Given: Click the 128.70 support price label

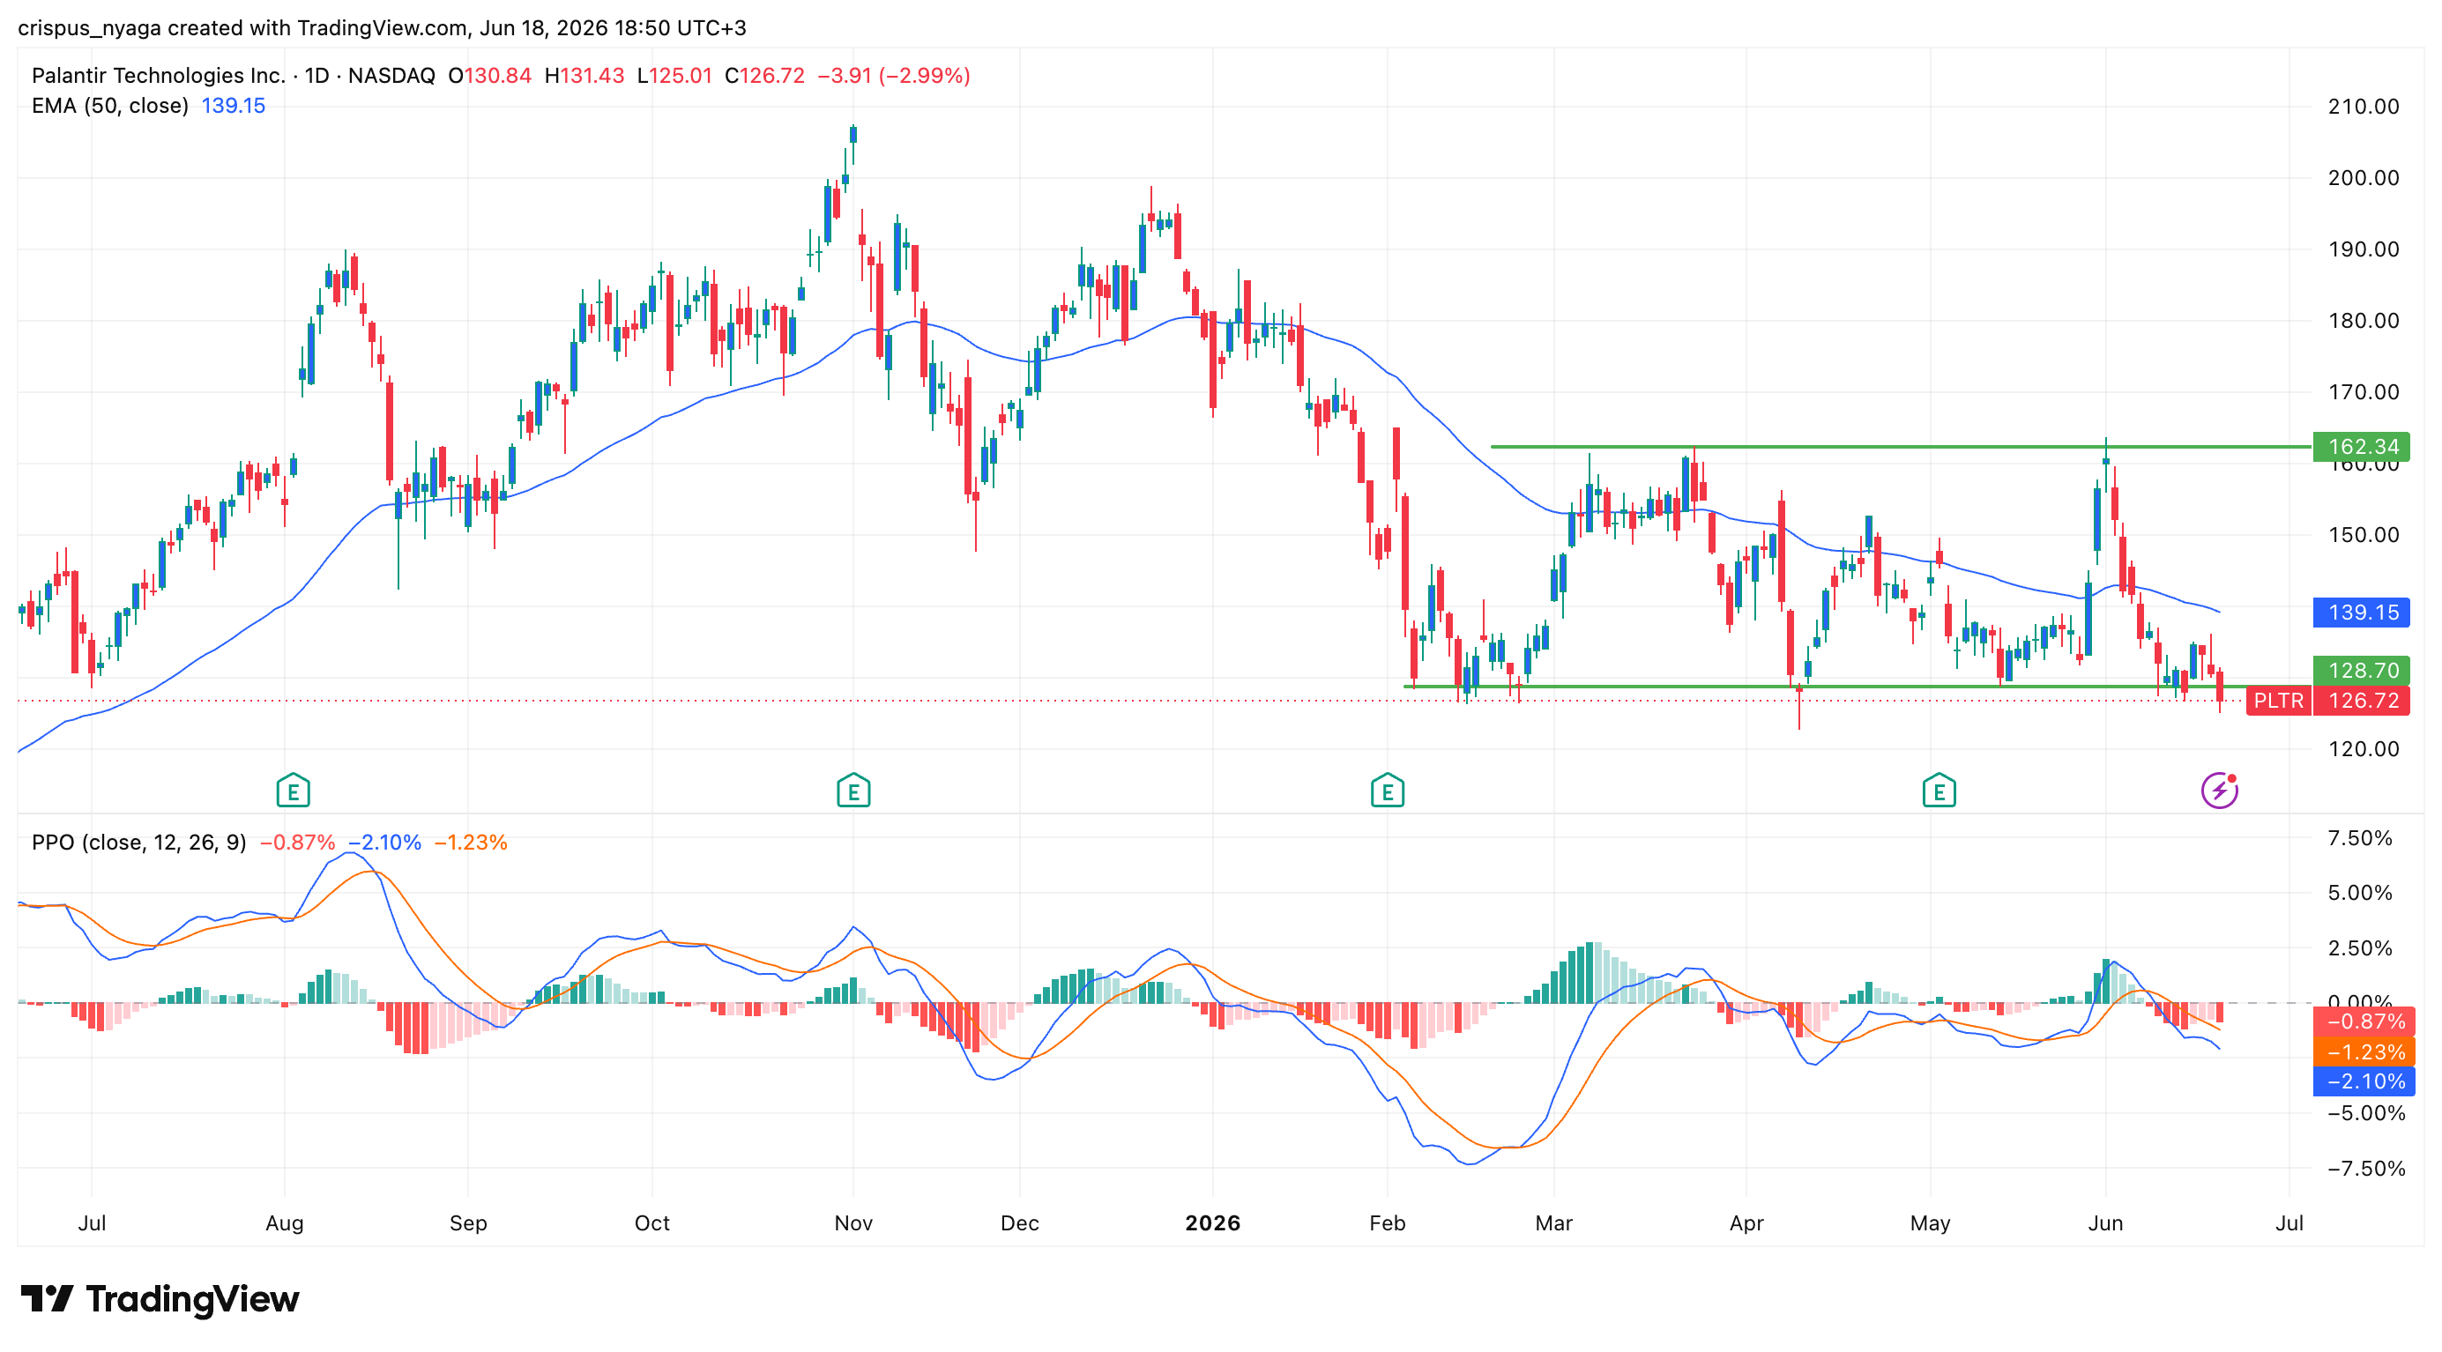Looking at the screenshot, I should pyautogui.click(x=2363, y=670).
